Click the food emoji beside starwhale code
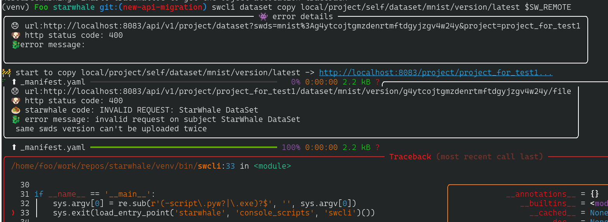608x222 pixels. pos(16,110)
